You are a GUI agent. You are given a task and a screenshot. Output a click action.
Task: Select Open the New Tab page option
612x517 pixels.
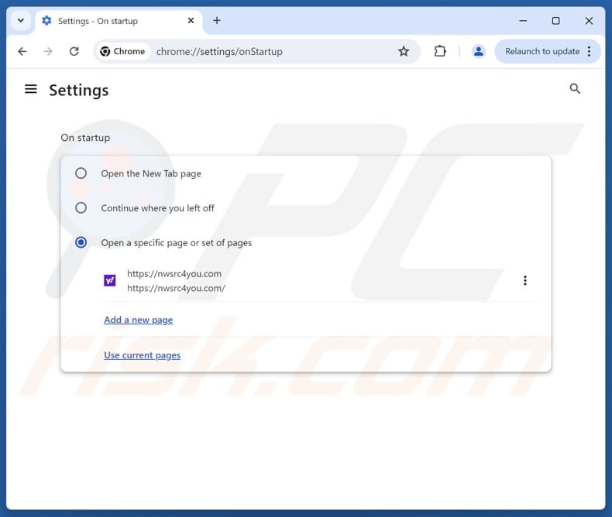pyautogui.click(x=81, y=173)
